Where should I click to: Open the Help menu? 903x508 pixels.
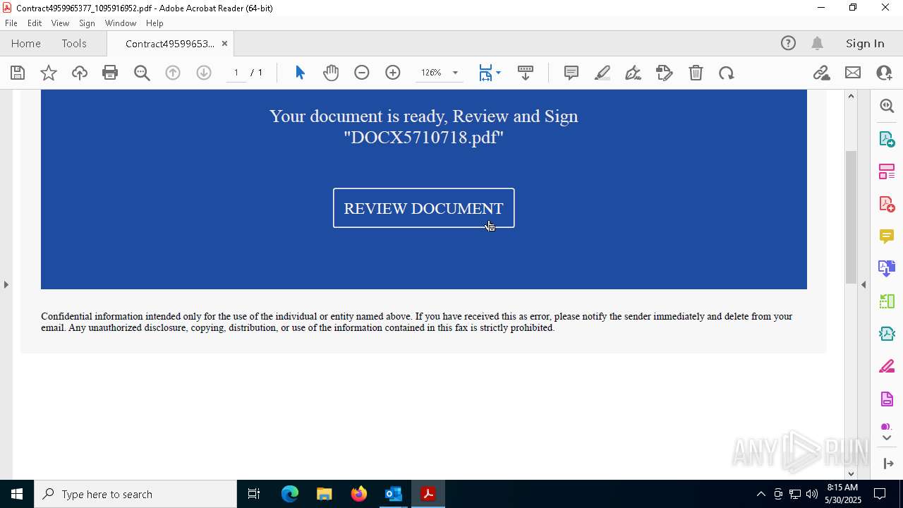tap(154, 23)
